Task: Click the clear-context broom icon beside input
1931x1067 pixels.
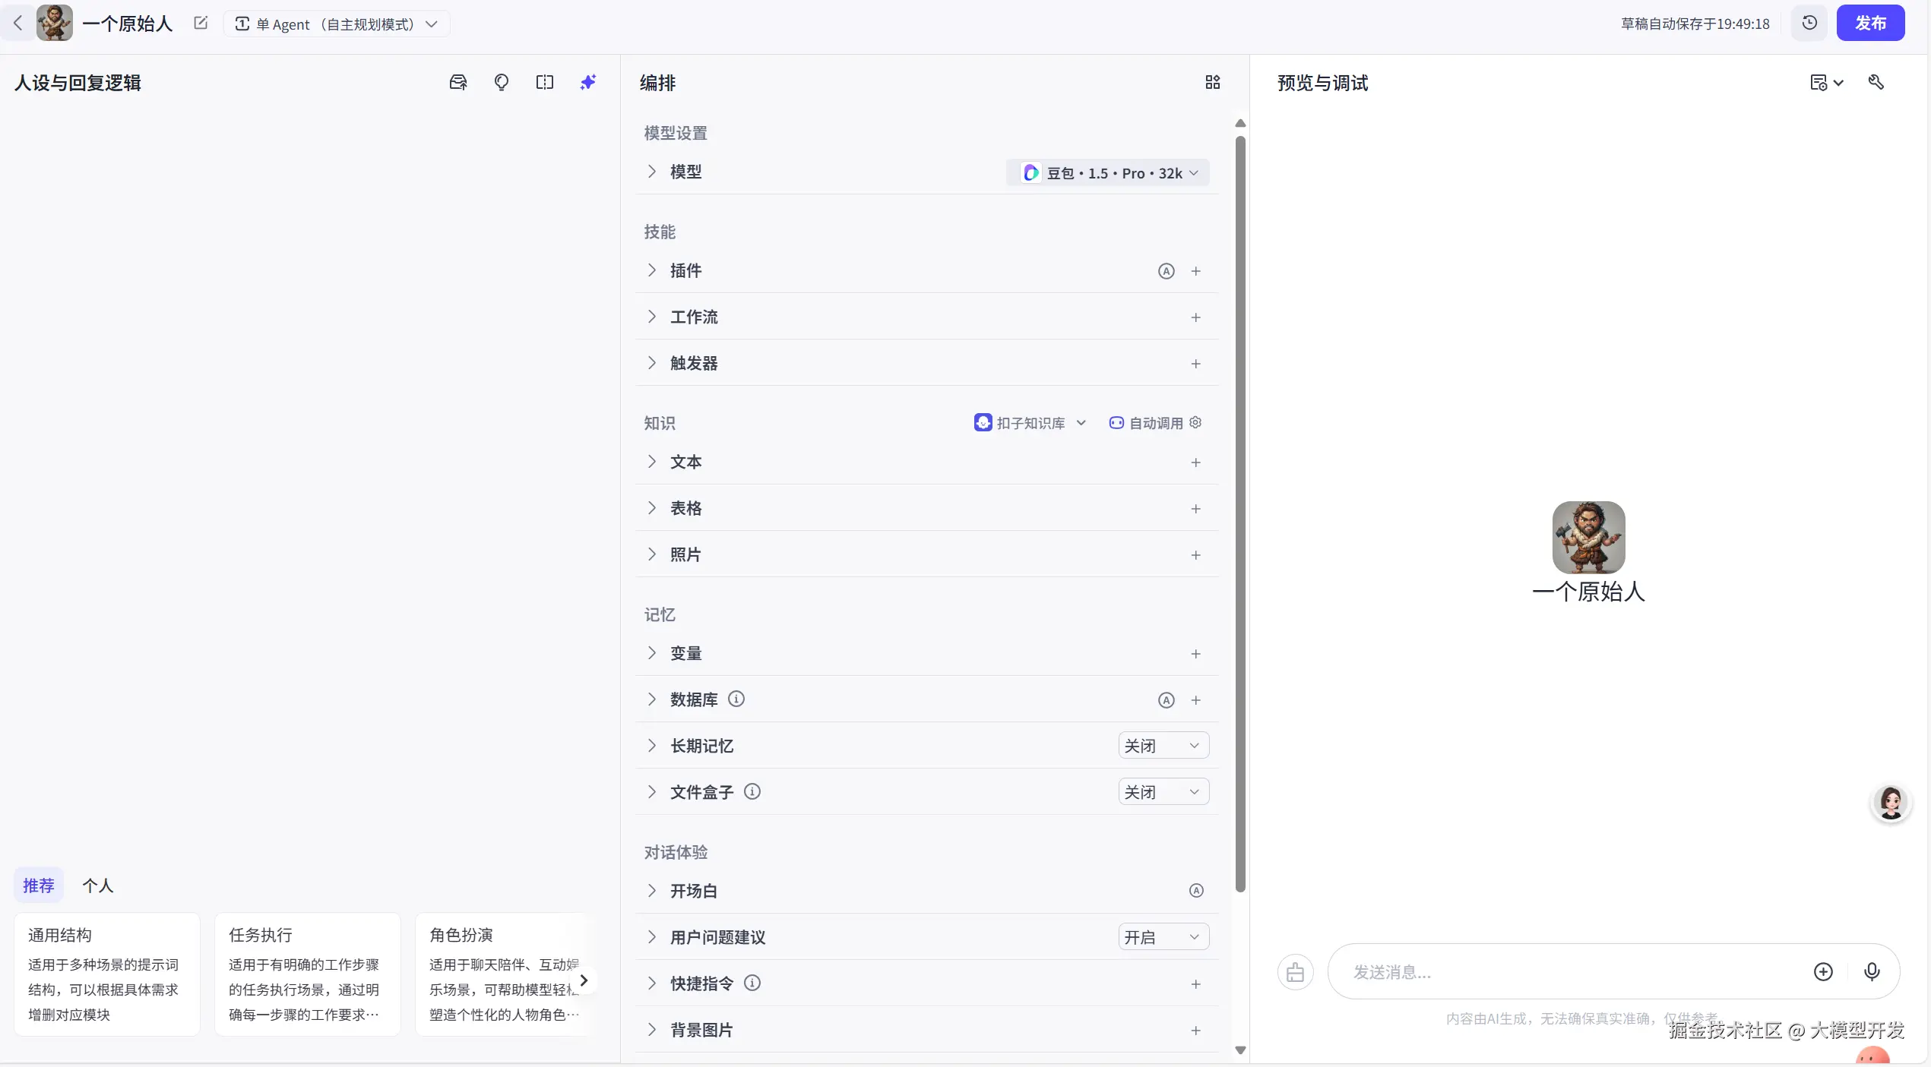Action: coord(1295,972)
